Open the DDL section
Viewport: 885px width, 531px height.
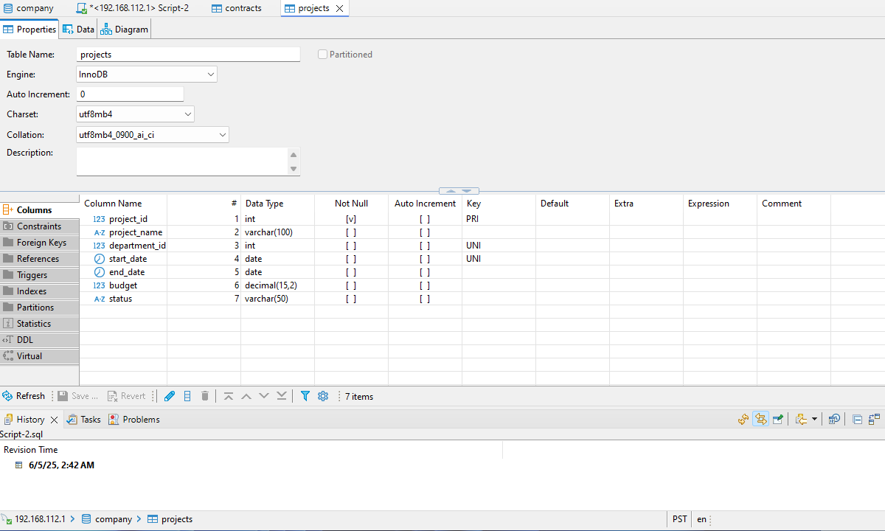tap(39, 340)
